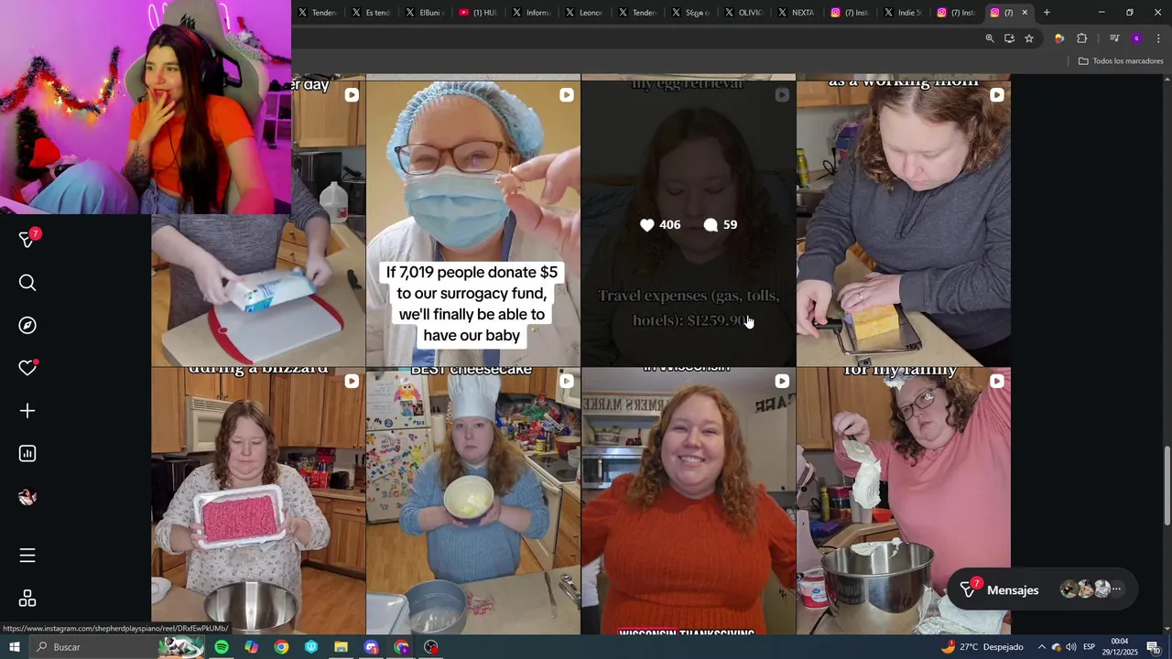Click the scrollbar down arrow

tap(1167, 629)
